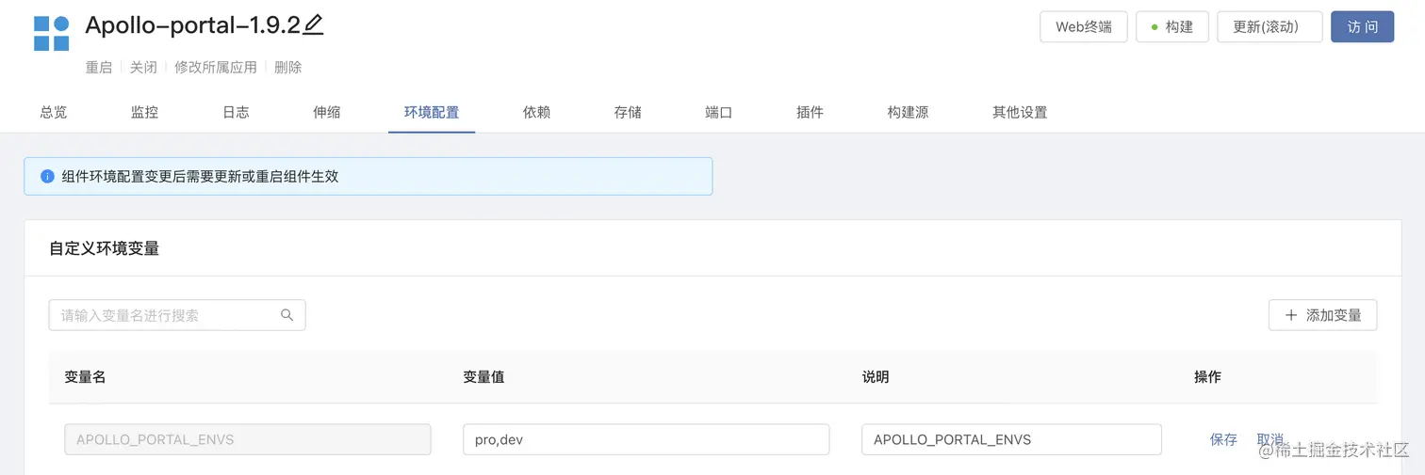Focus the variable name search field

tap(177, 315)
